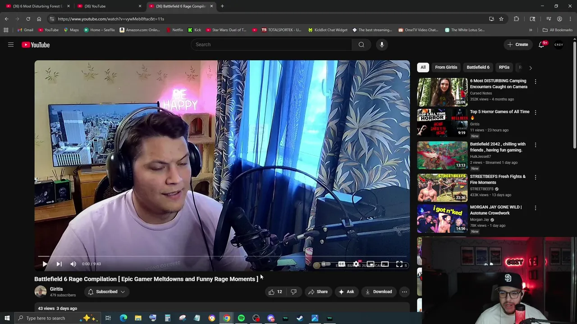This screenshot has height=324, width=577.
Task: Open Battlefield 2042 chilling video thumbnail
Action: click(442, 156)
